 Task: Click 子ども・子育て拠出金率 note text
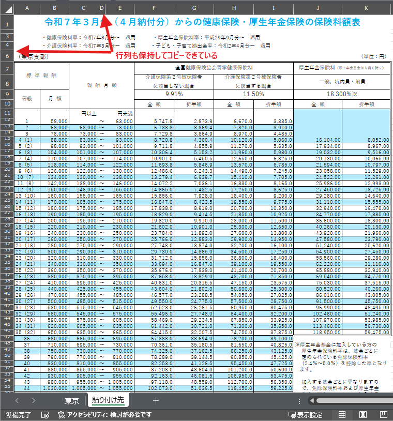(x=211, y=46)
